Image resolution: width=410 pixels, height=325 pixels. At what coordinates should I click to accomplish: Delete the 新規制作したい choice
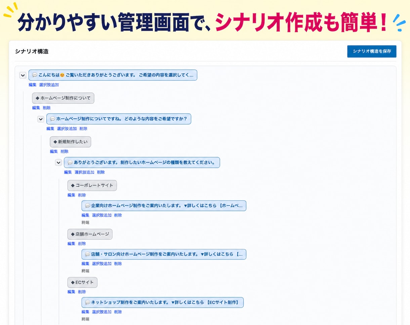point(65,151)
